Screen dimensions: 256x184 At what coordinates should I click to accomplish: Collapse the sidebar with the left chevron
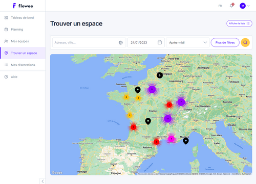[x=42, y=181]
